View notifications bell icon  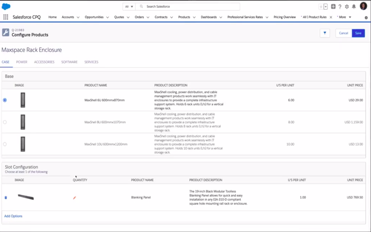(354, 7)
